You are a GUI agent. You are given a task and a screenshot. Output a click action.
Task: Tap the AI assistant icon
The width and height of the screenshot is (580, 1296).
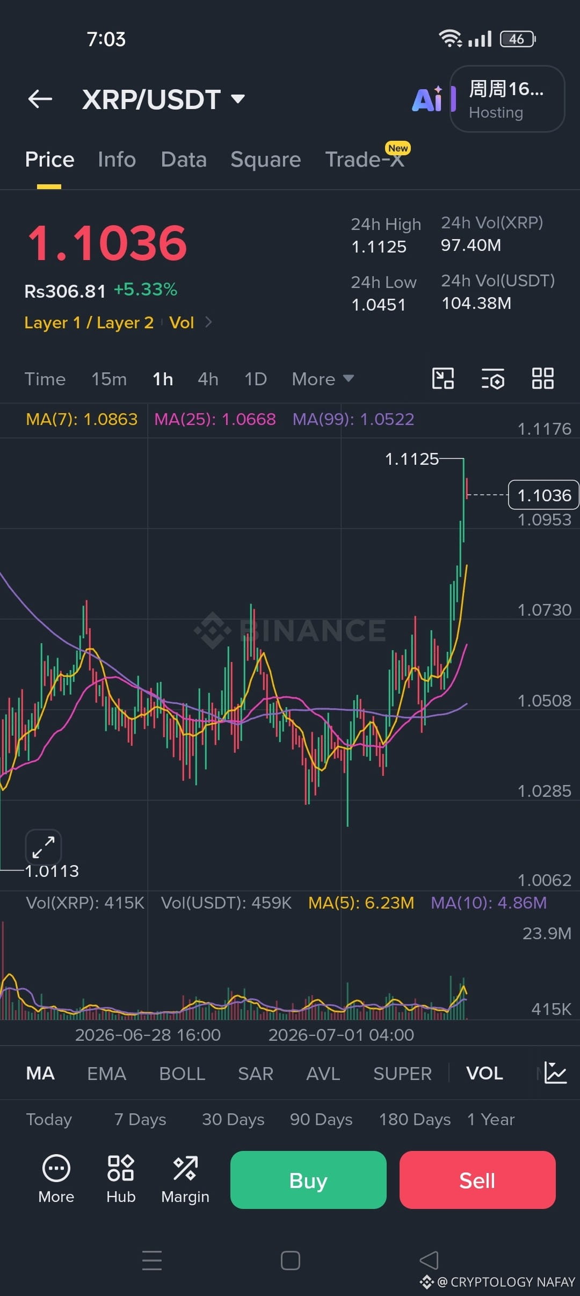[x=427, y=99]
